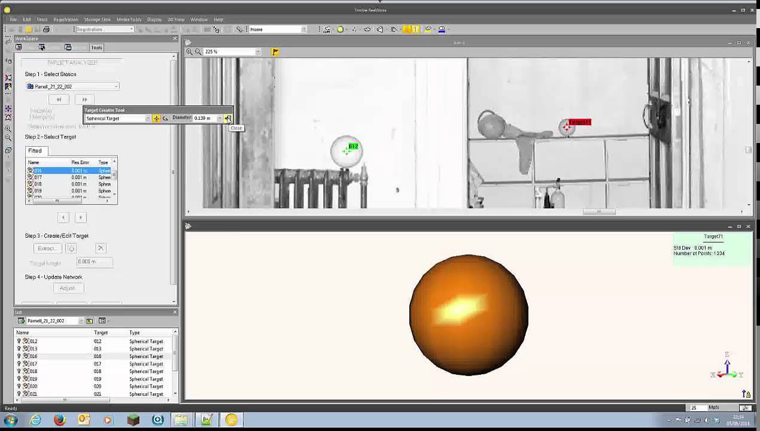Click the zoom out magnifier icon

pyautogui.click(x=198, y=51)
